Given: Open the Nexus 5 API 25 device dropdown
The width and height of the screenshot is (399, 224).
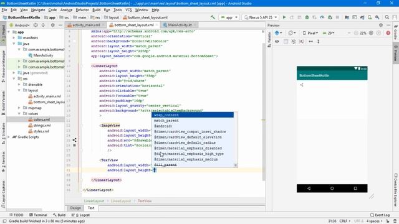Looking at the screenshot, I should [x=261, y=17].
